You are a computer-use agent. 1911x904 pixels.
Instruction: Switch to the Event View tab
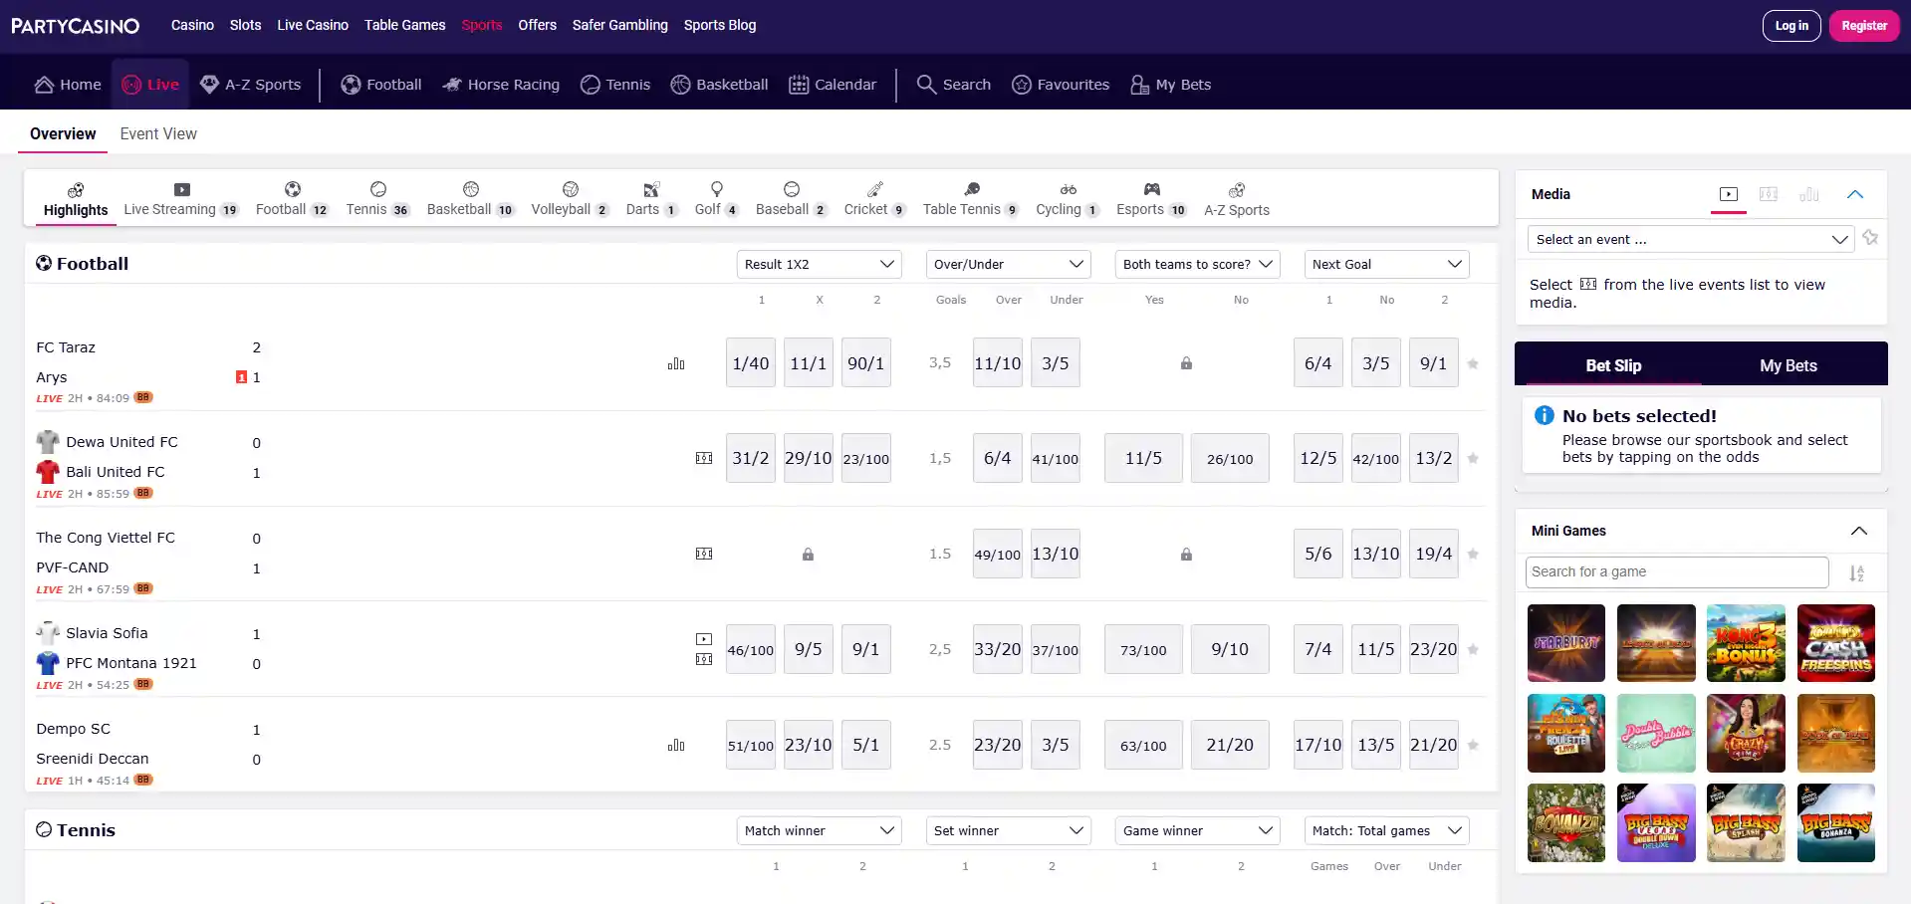coord(158,133)
